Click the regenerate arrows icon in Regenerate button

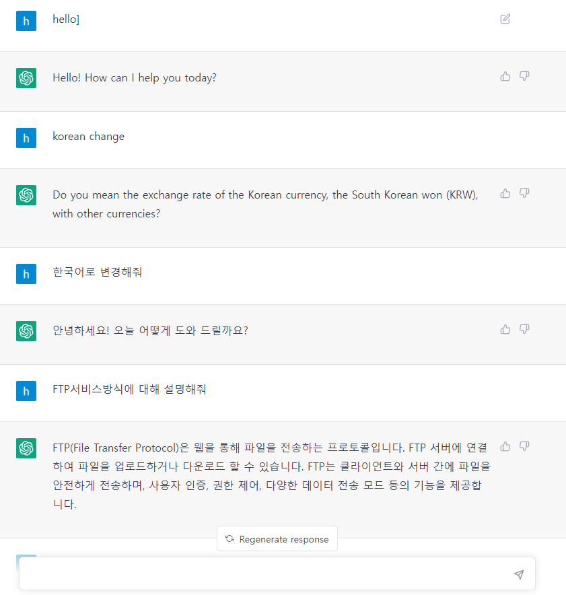[x=228, y=538]
